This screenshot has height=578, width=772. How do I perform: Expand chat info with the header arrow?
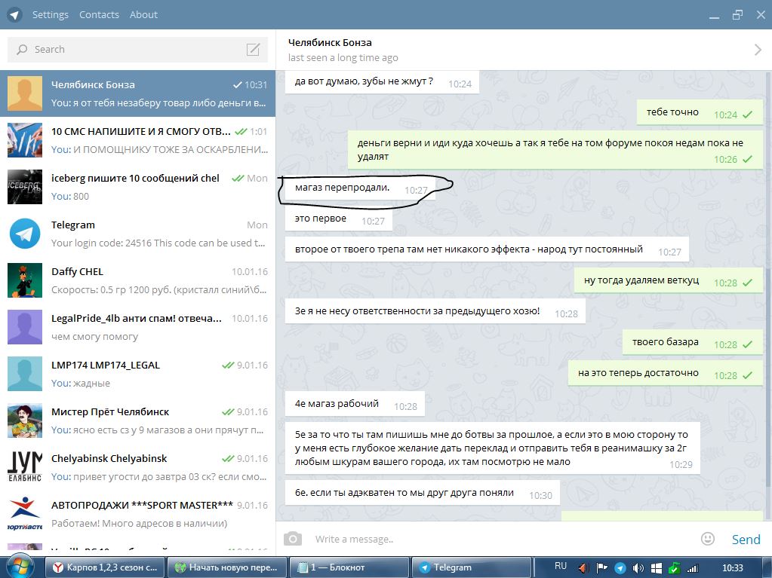(758, 49)
